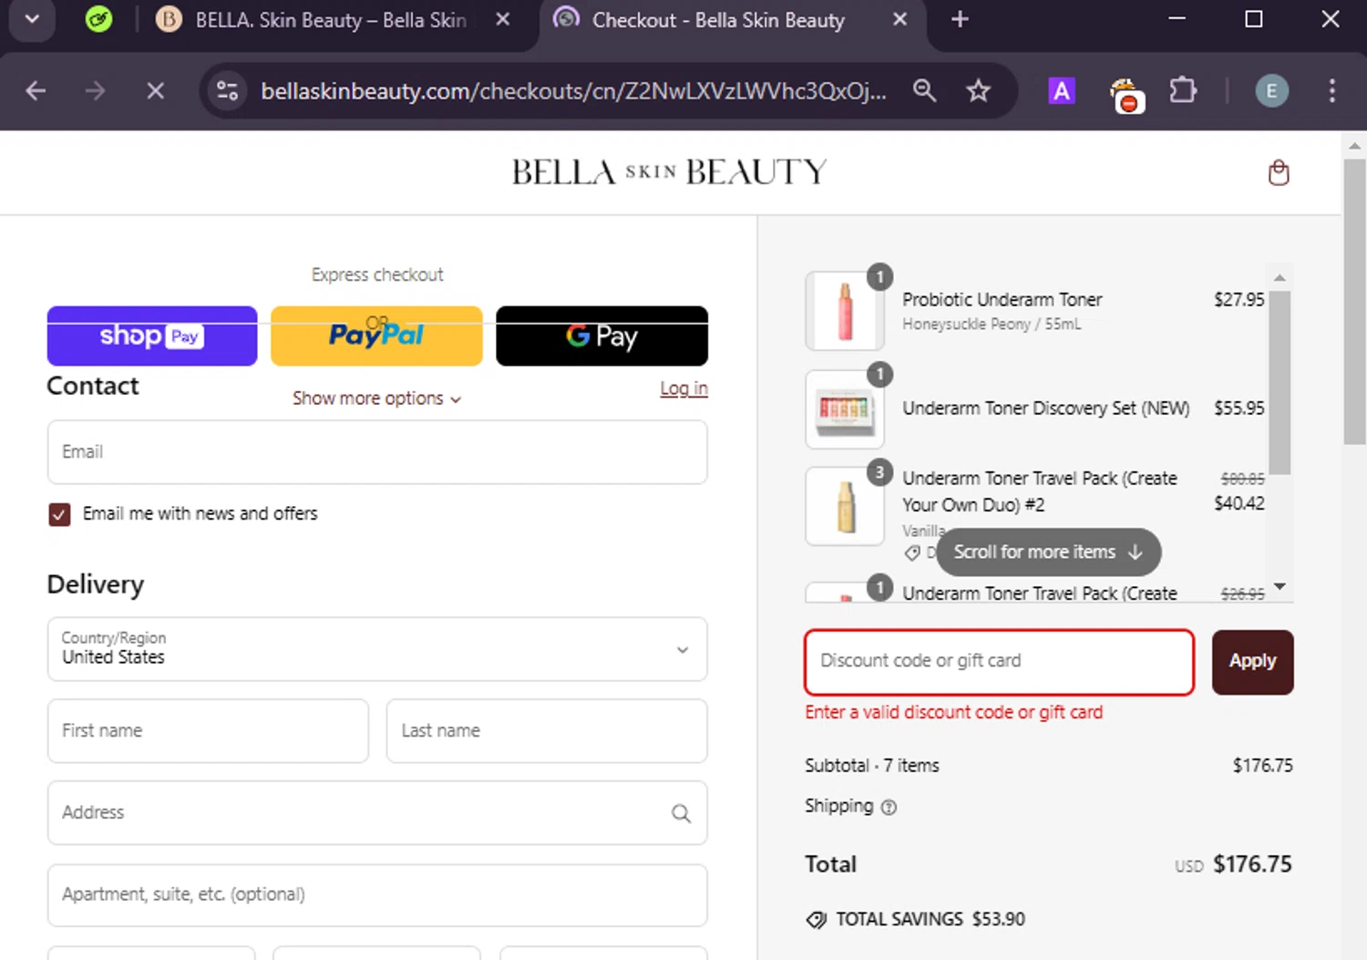Click the $55.95 price
Viewport: 1367px width, 960px height.
[x=1239, y=408]
